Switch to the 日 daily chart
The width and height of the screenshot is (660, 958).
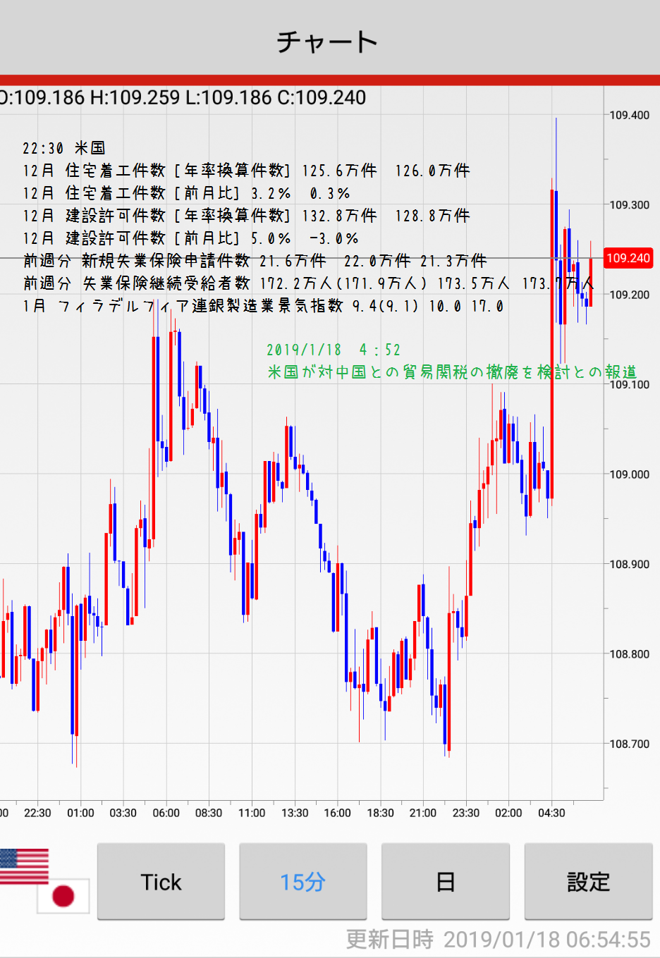[446, 882]
